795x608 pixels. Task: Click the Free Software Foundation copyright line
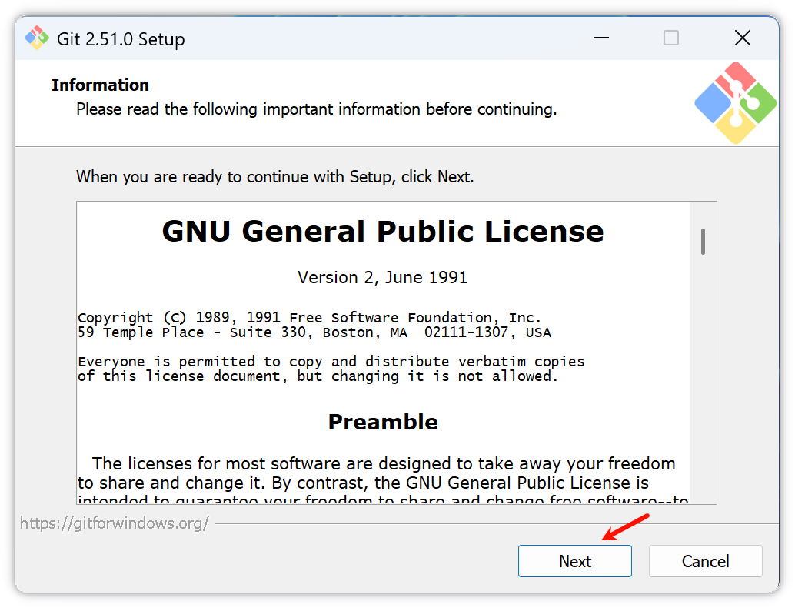click(309, 318)
